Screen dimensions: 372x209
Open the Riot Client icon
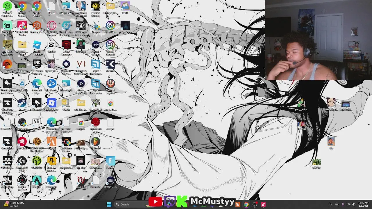[x=22, y=143]
